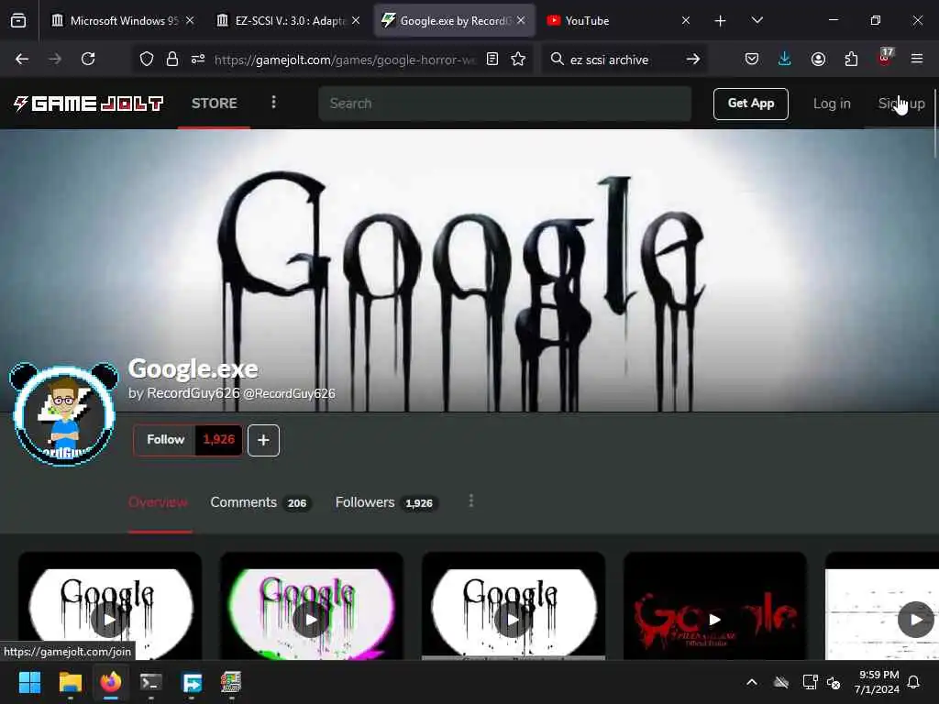Show hidden system tray icons
This screenshot has height=704, width=939.
point(752,682)
